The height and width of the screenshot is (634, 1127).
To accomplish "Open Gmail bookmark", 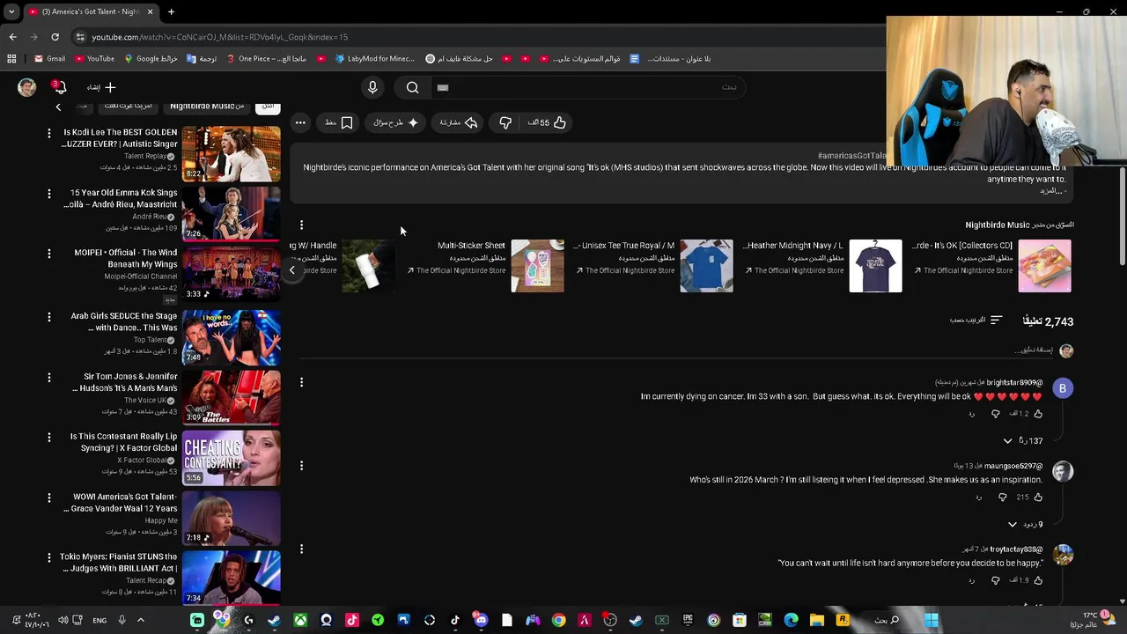I will [x=49, y=59].
